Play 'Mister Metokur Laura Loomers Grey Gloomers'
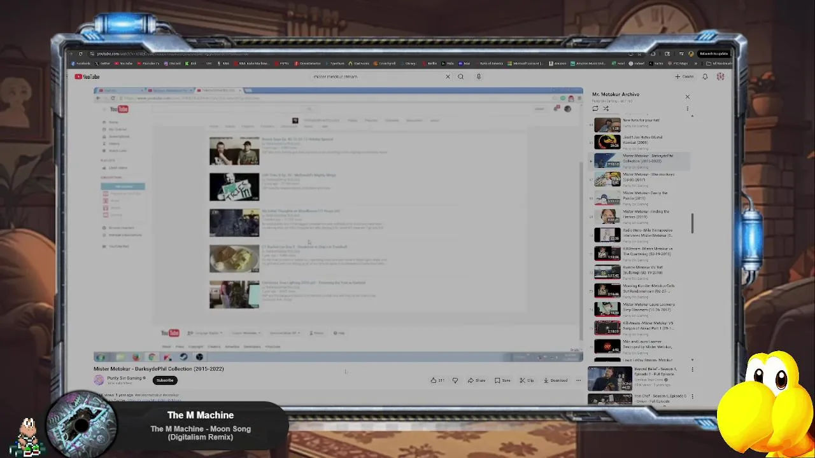This screenshot has width=815, height=458. click(639, 309)
